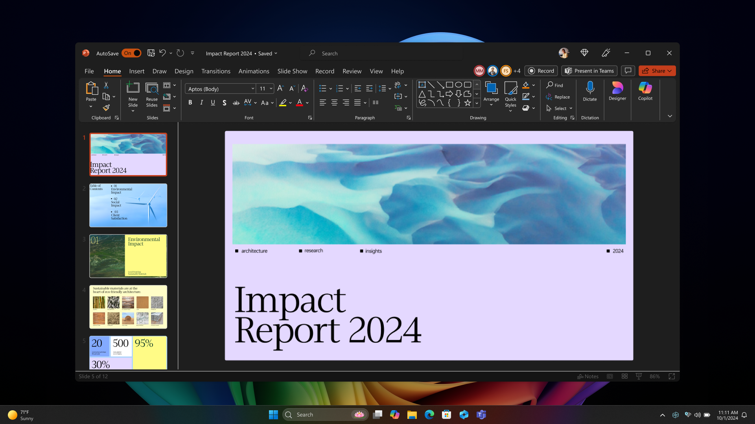Open the Transitions ribbon tab
Image resolution: width=755 pixels, height=424 pixels.
pos(215,71)
